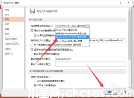Click the 自动恢复文件位置 path field

click(x=108, y=40)
